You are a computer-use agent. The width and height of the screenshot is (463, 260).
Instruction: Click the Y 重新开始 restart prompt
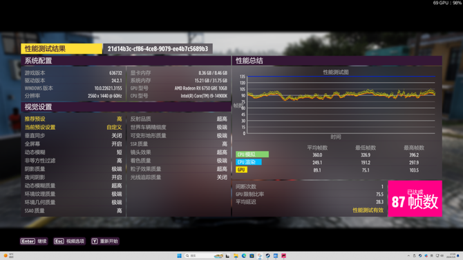[105, 241]
